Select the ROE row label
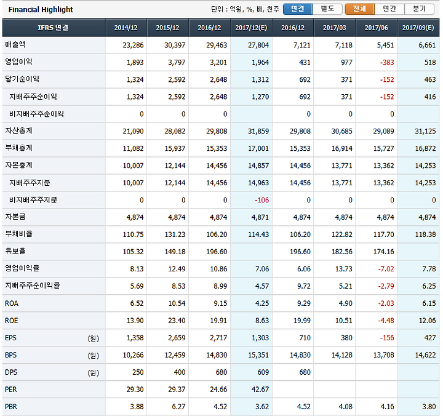 pos(11,321)
